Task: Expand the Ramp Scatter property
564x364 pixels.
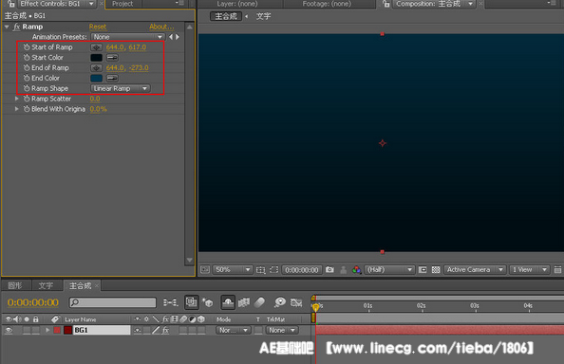Action: [16, 99]
